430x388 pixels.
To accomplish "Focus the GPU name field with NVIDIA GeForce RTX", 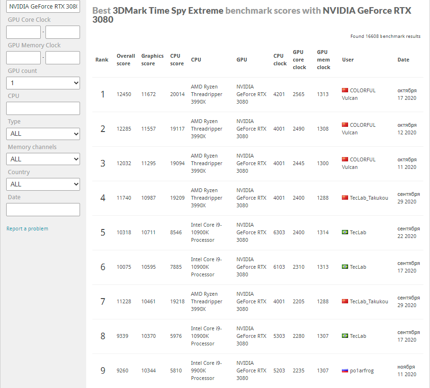I will (43, 6).
